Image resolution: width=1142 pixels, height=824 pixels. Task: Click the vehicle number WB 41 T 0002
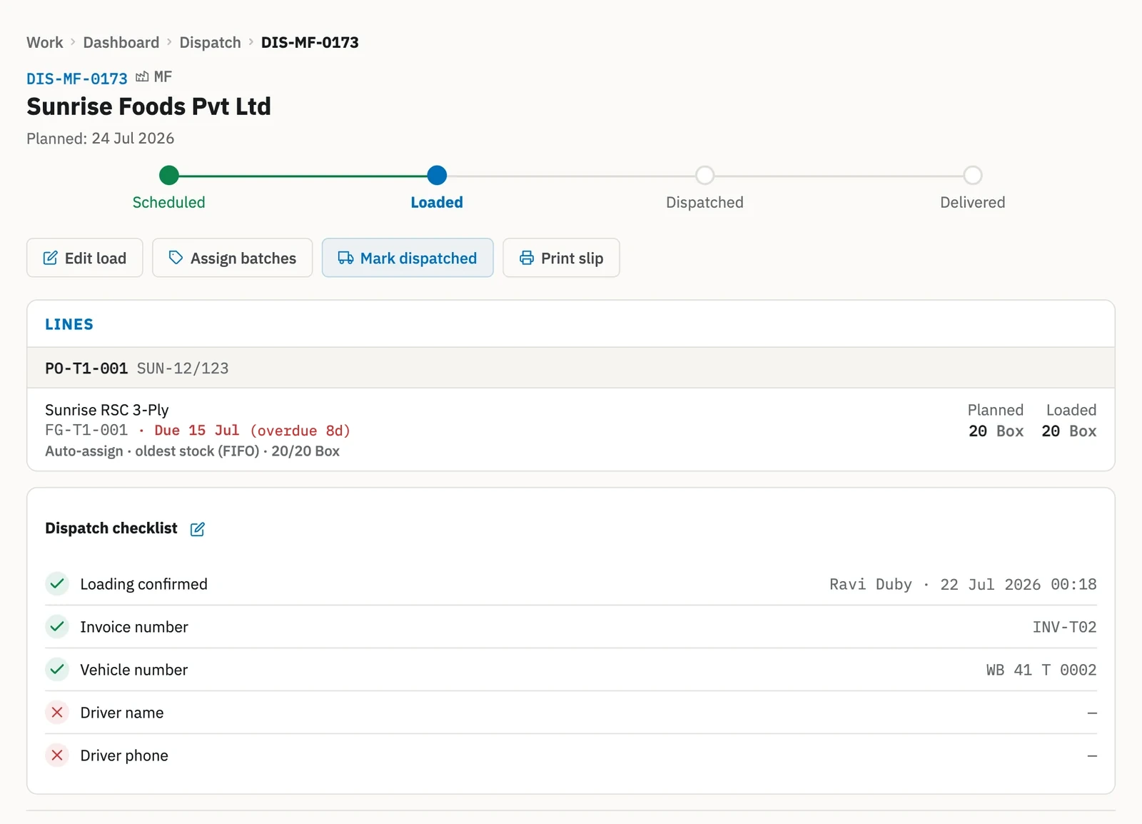pos(1041,670)
